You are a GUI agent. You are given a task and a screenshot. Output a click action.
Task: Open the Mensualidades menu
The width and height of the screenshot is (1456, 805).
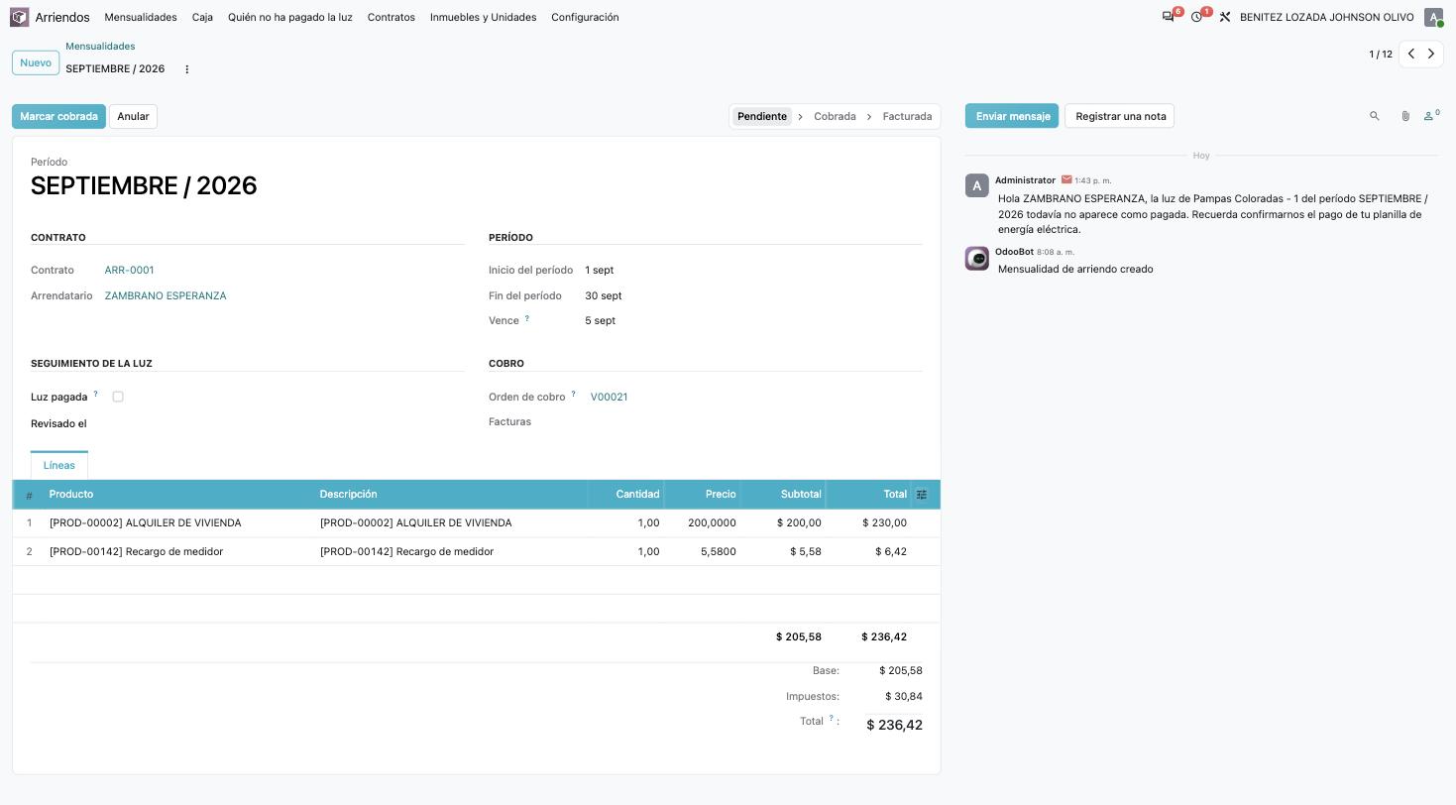[x=141, y=17]
